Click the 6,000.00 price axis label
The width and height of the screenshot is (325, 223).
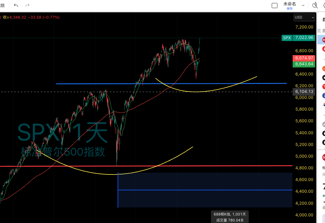click(304, 98)
